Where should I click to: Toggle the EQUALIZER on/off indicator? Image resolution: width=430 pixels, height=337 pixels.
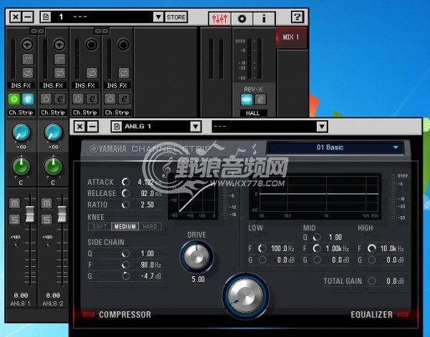click(x=402, y=314)
